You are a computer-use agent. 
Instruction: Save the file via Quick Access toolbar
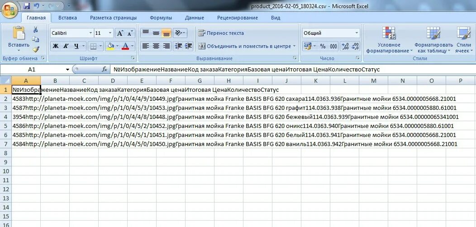point(26,6)
